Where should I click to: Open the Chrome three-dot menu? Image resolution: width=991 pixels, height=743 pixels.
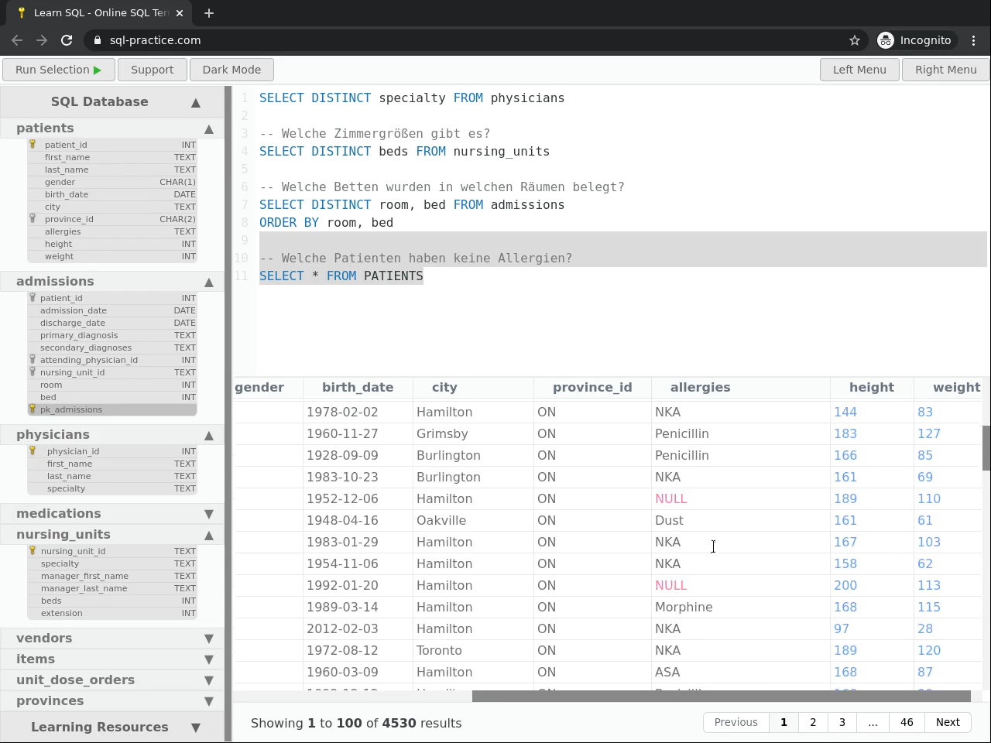974,40
